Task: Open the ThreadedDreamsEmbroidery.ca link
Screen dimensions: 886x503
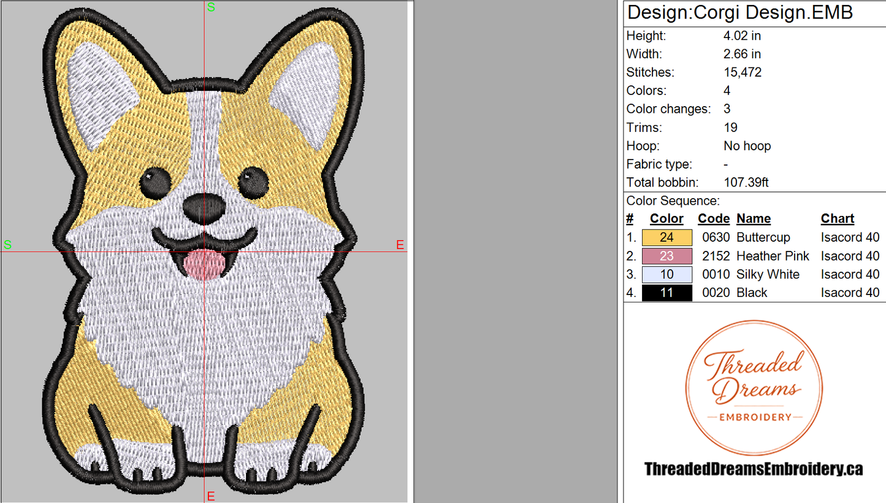Action: pyautogui.click(x=754, y=469)
